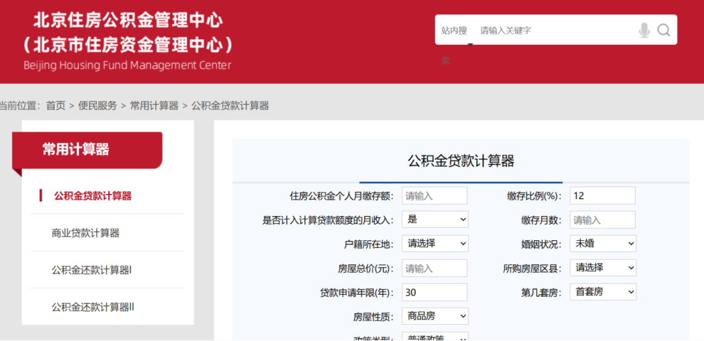Click the microphone voice search icon
The width and height of the screenshot is (704, 341).
(x=644, y=31)
